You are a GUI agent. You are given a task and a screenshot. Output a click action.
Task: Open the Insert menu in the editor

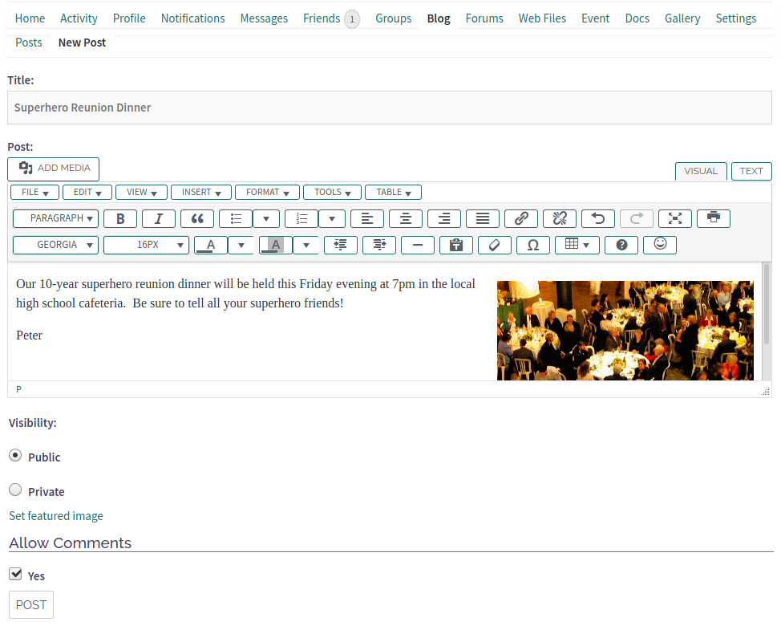click(x=200, y=193)
